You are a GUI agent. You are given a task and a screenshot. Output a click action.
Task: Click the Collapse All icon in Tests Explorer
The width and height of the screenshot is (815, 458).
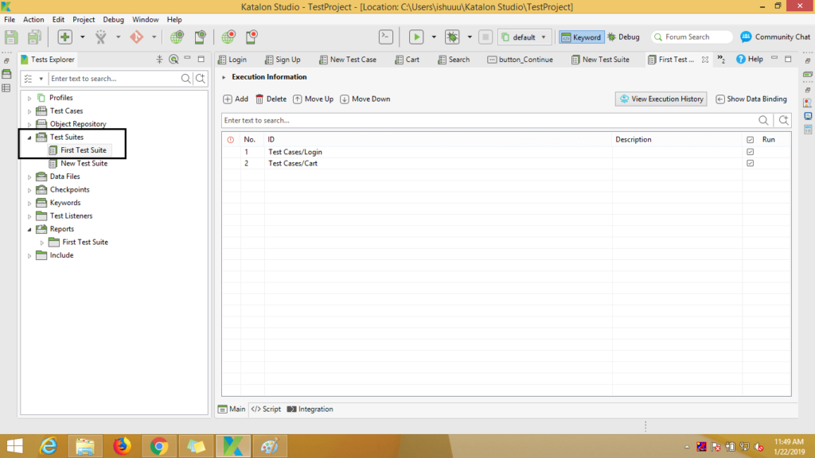(159, 59)
